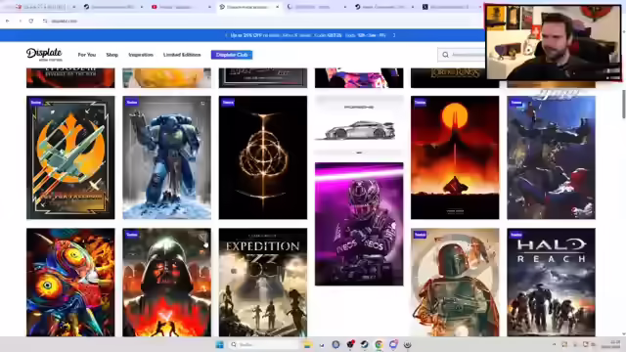Show hidden system tray icons
The image size is (626, 352).
pos(555,344)
